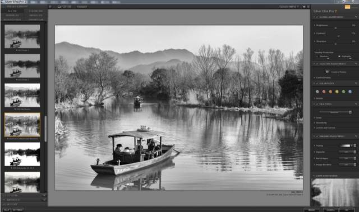
Task: Reset the Finishing Adjustments section
Action: tap(356, 136)
